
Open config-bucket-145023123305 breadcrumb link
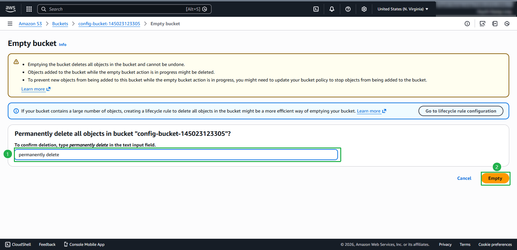pos(109,24)
